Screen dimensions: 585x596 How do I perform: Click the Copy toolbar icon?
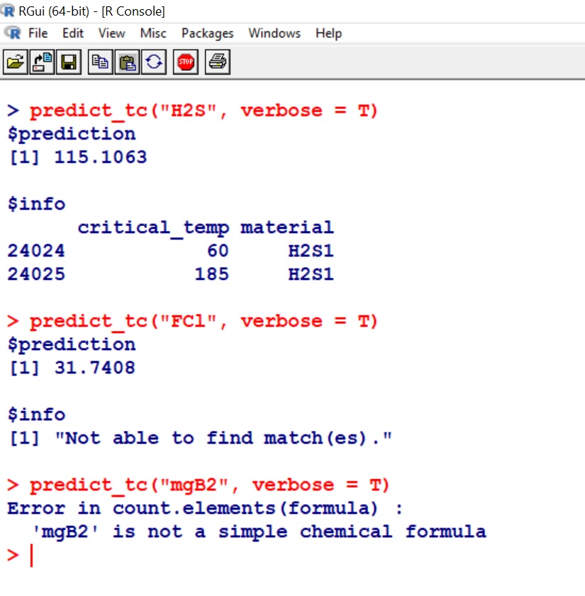point(101,63)
